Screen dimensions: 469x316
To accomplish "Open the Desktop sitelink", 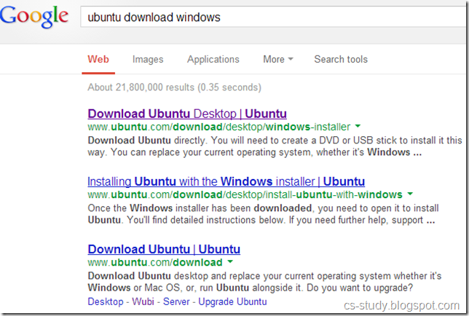I will click(x=106, y=301).
